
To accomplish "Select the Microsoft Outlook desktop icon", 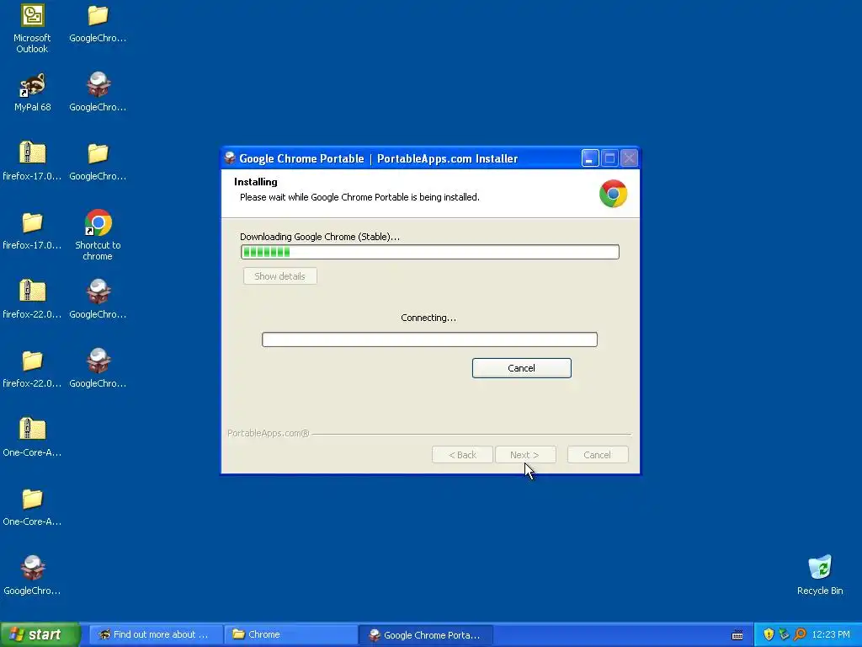I will (32, 29).
